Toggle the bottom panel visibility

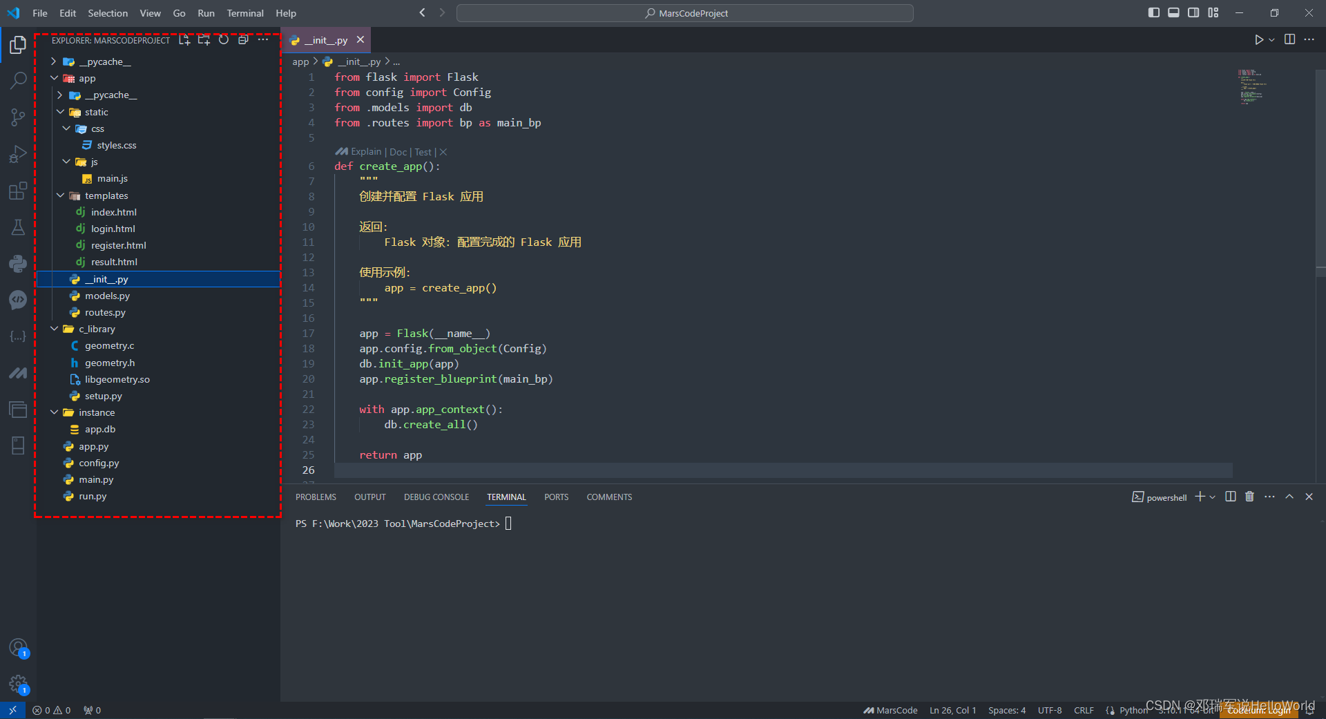(x=1173, y=12)
